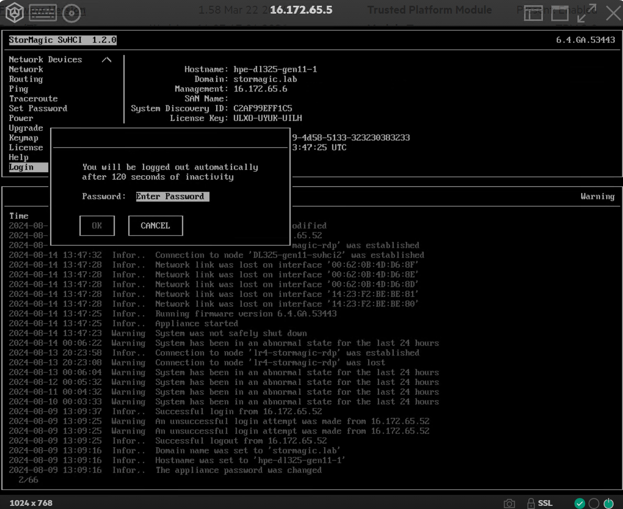Open the Routing menu item

26,79
